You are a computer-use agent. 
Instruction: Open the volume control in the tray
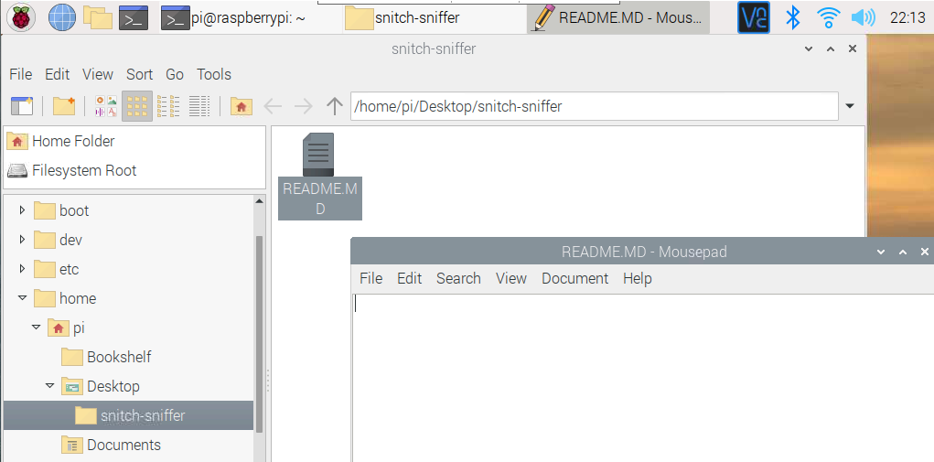coord(863,16)
